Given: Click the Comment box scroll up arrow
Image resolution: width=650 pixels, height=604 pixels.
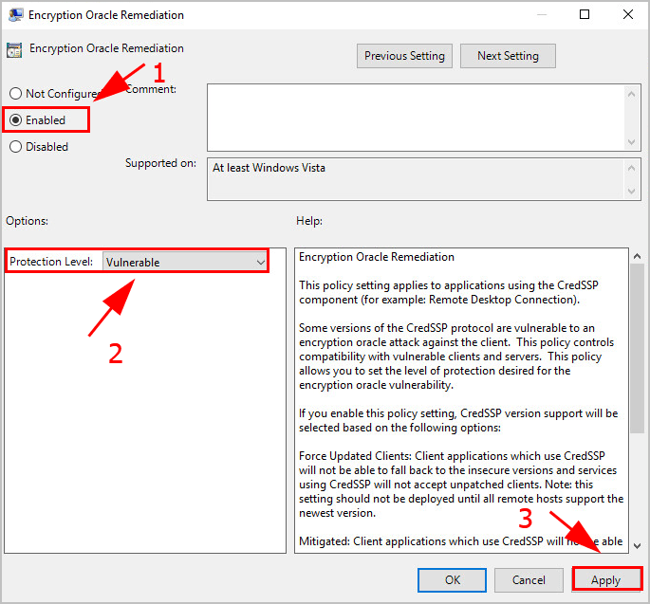Looking at the screenshot, I should pyautogui.click(x=633, y=92).
